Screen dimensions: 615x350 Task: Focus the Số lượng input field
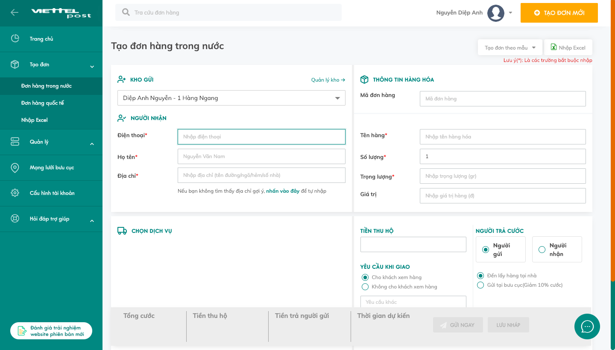(x=503, y=156)
